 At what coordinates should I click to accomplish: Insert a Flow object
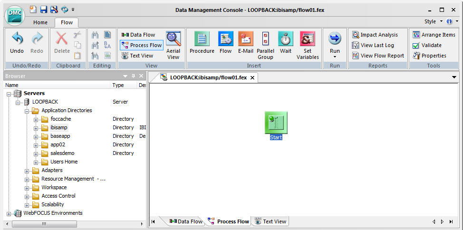click(226, 42)
